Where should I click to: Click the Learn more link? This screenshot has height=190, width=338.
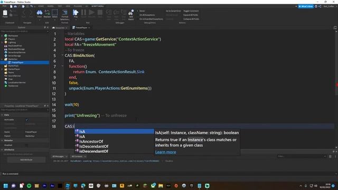(165, 152)
